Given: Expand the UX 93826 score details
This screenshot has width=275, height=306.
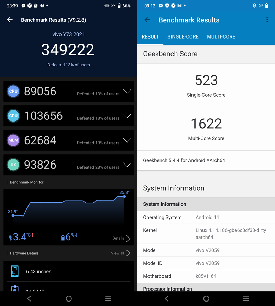Looking at the screenshot, I should point(127,165).
